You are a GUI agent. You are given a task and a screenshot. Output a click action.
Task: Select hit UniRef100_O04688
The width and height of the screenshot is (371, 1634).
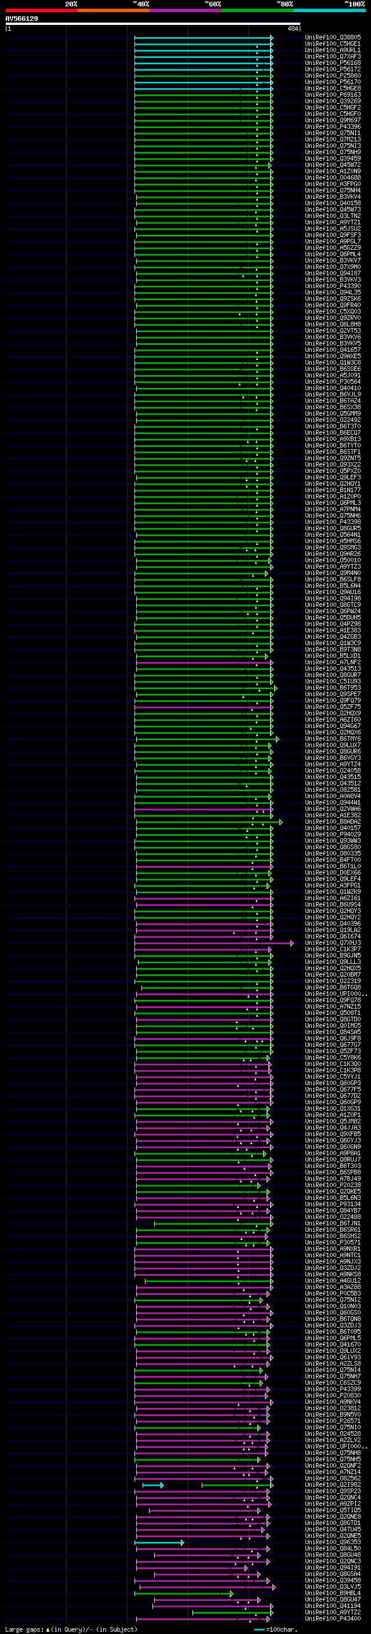333,177
